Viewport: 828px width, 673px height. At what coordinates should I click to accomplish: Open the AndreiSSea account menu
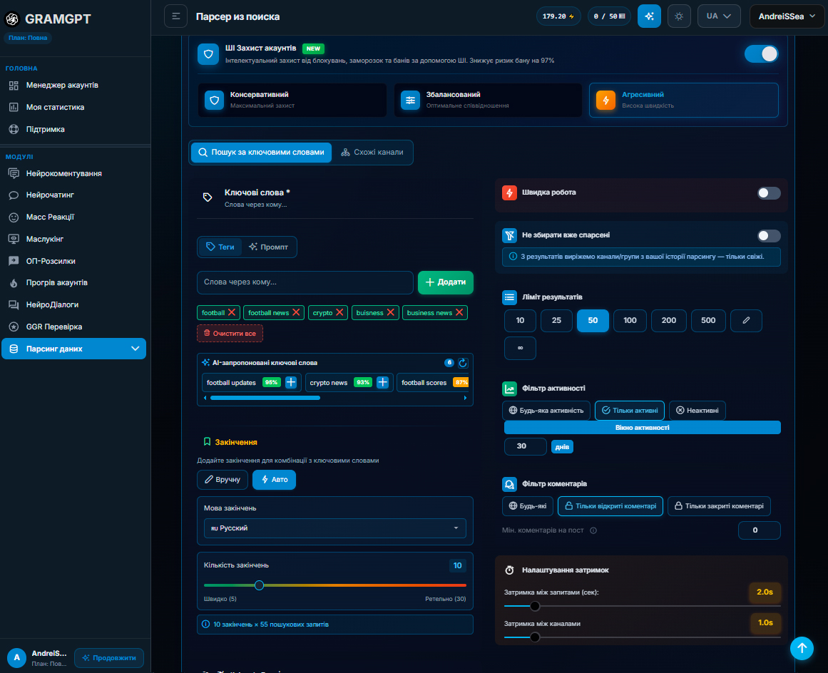pyautogui.click(x=787, y=16)
